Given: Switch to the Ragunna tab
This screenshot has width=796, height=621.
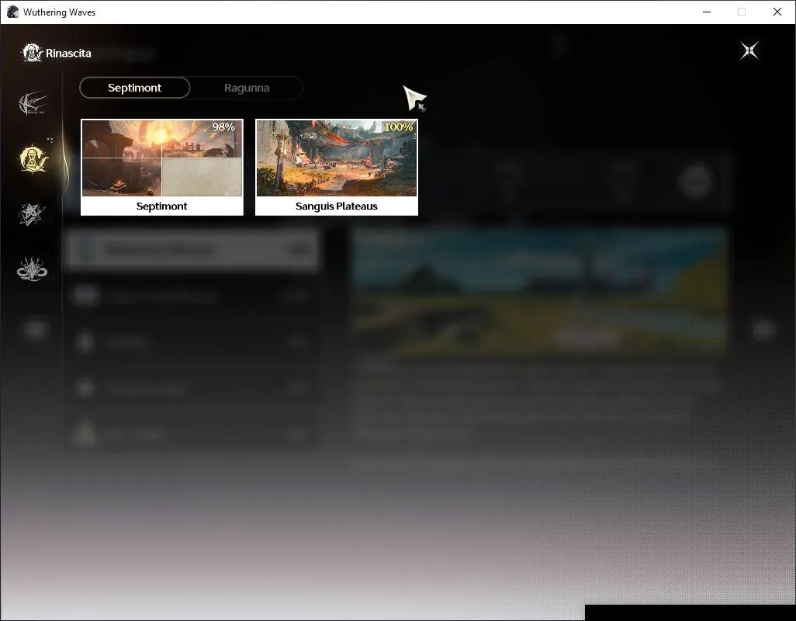Looking at the screenshot, I should (x=247, y=88).
